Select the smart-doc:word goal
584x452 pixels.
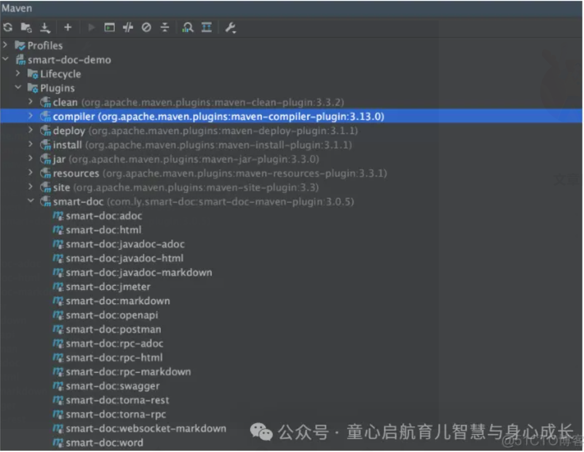click(x=105, y=443)
